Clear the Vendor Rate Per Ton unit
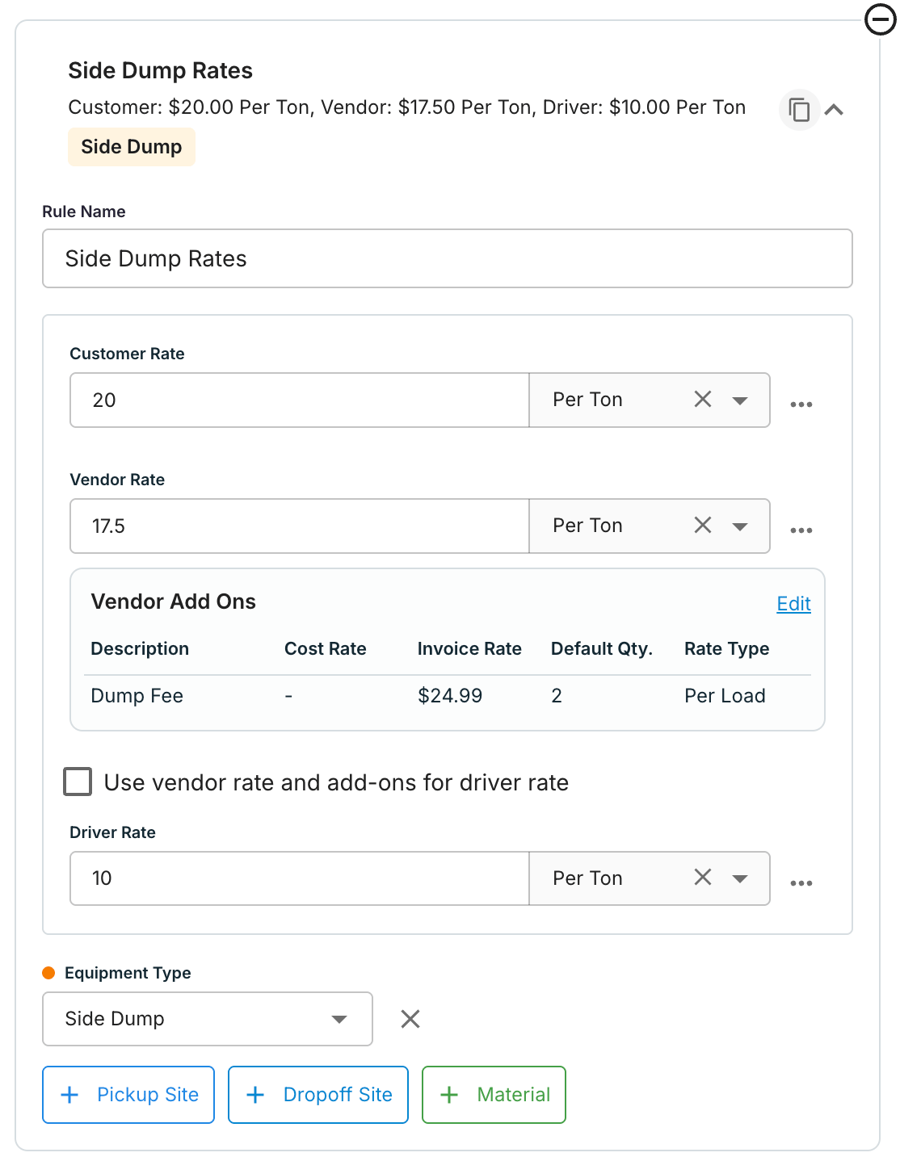The width and height of the screenshot is (900, 1161). [703, 526]
